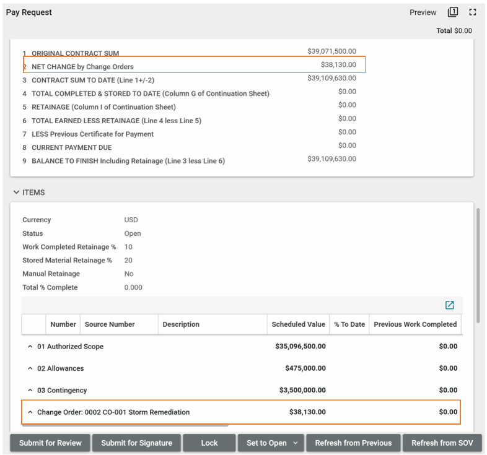Click the Submit for Review button

(50, 443)
